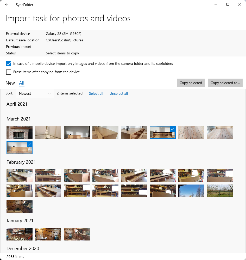Deselect the last March 2021 photo checkmark
246x260 pixels.
[29, 144]
